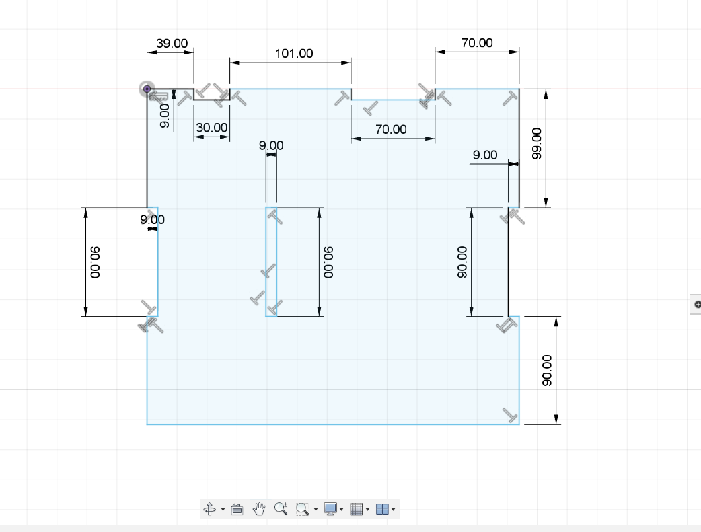Viewport: 701px width, 532px height.
Task: Expand the Display Settings dropdown arrow
Action: click(342, 510)
